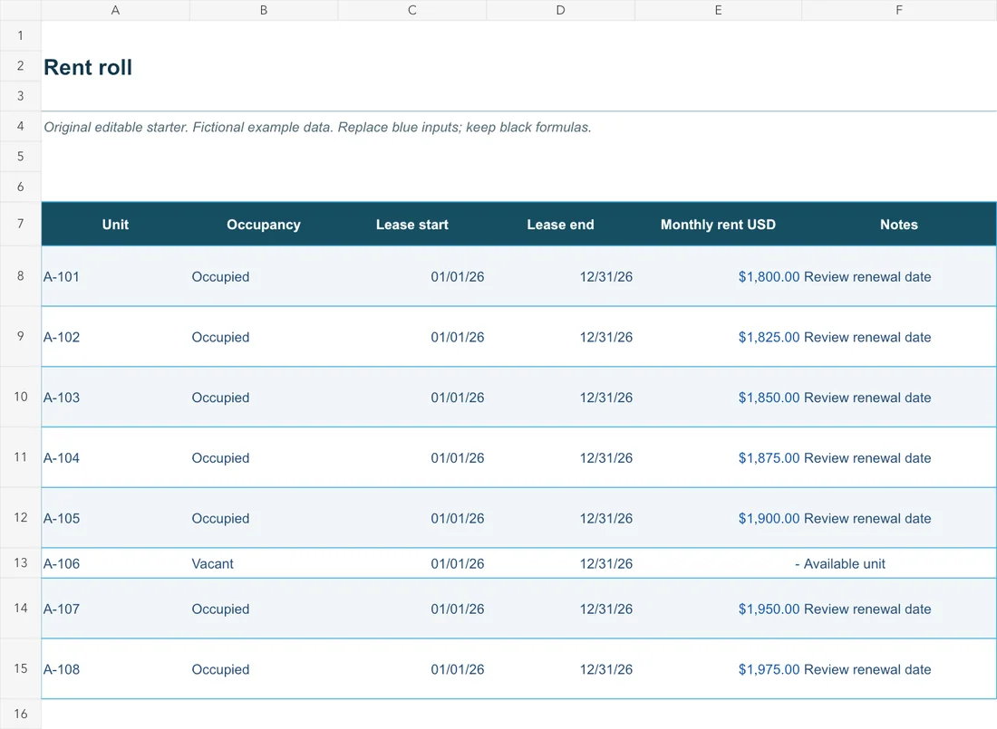Image resolution: width=997 pixels, height=729 pixels.
Task: Click the "$1,825.00" rent value
Action: (x=769, y=337)
